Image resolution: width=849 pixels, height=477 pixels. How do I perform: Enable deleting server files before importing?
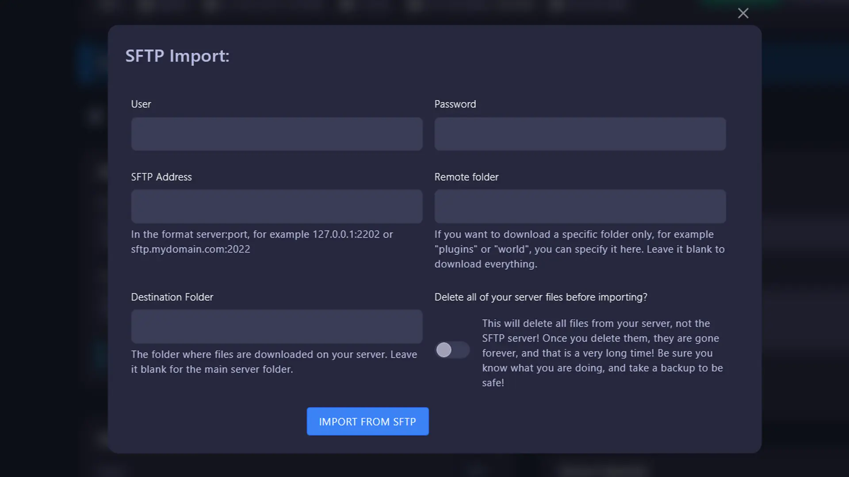point(452,350)
